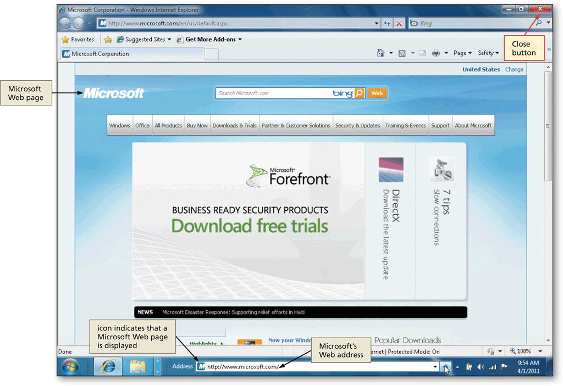The image size is (563, 386).
Task: Open the Windows navigation tab
Action: pyautogui.click(x=119, y=126)
